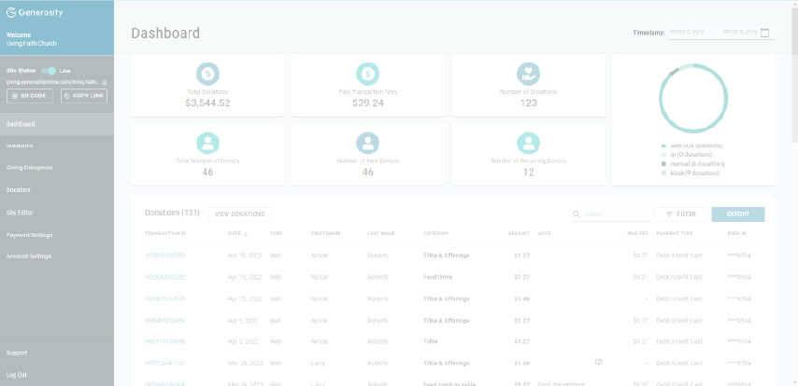This screenshot has height=386, width=798.
Task: Click the Number of Donations heart-hand icon
Action: point(529,74)
